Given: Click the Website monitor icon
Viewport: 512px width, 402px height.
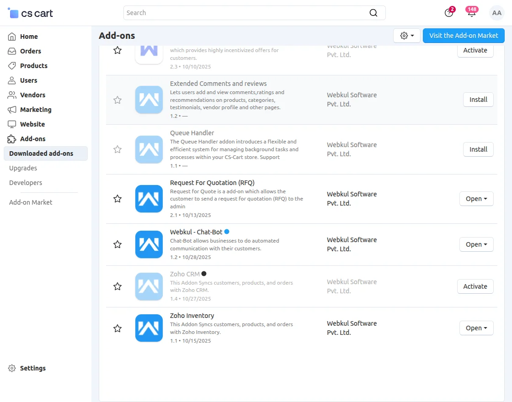Looking at the screenshot, I should 12,124.
